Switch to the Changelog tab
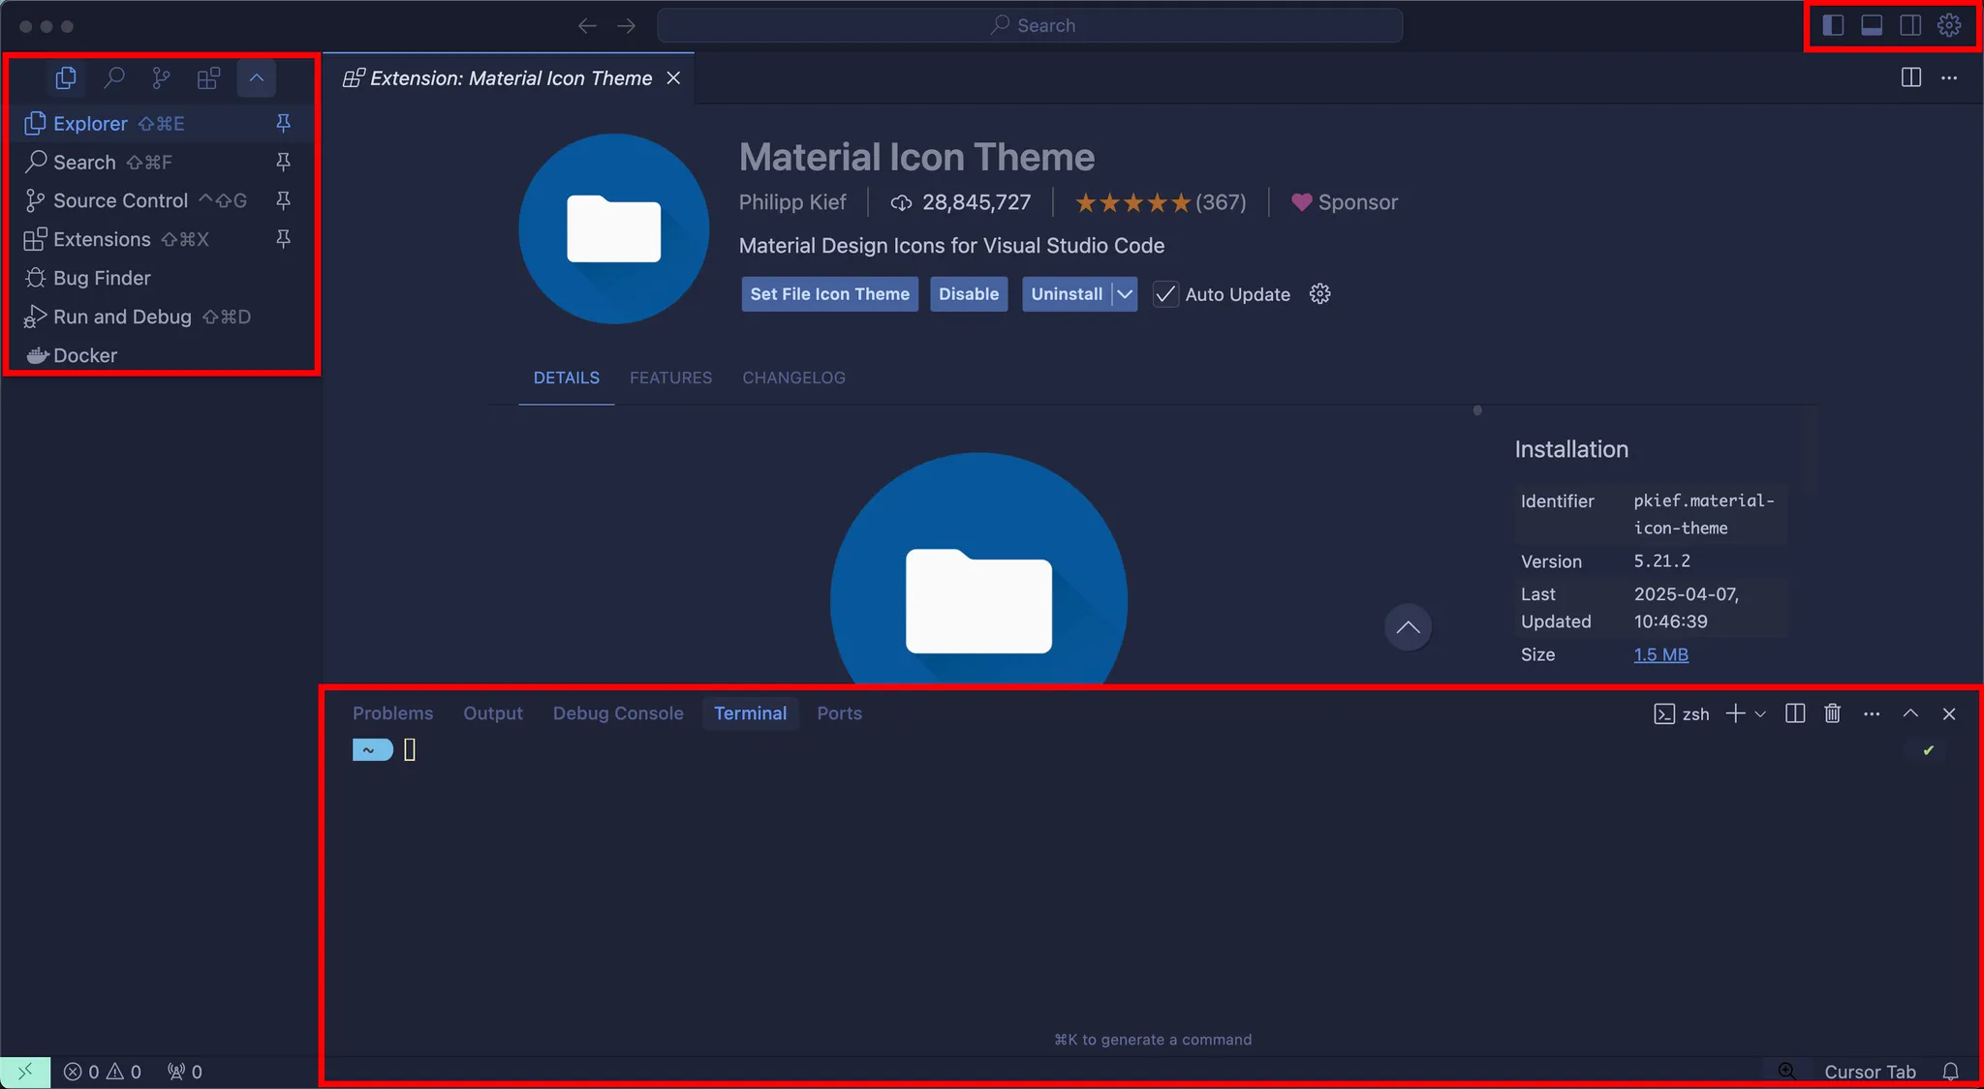The height and width of the screenshot is (1089, 1984). pyautogui.click(x=793, y=378)
